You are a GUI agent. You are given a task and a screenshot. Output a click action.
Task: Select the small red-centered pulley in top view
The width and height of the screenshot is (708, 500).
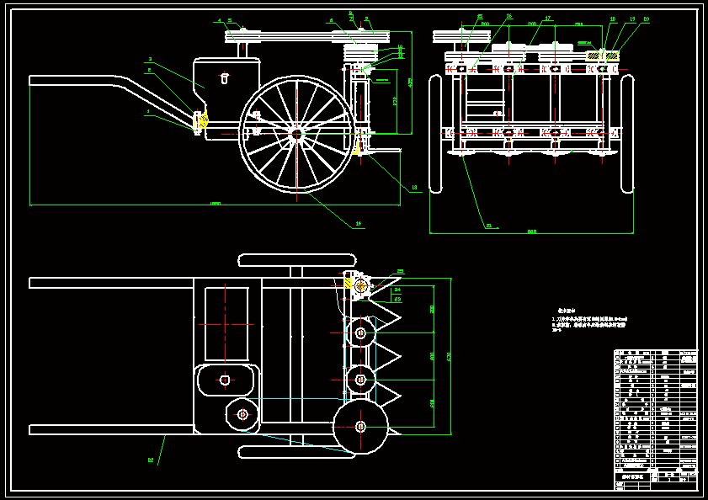[242, 413]
